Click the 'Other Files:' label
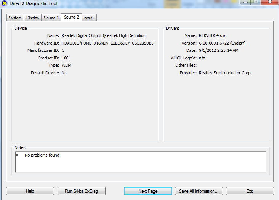This screenshot has height=200, width=279. [186, 66]
